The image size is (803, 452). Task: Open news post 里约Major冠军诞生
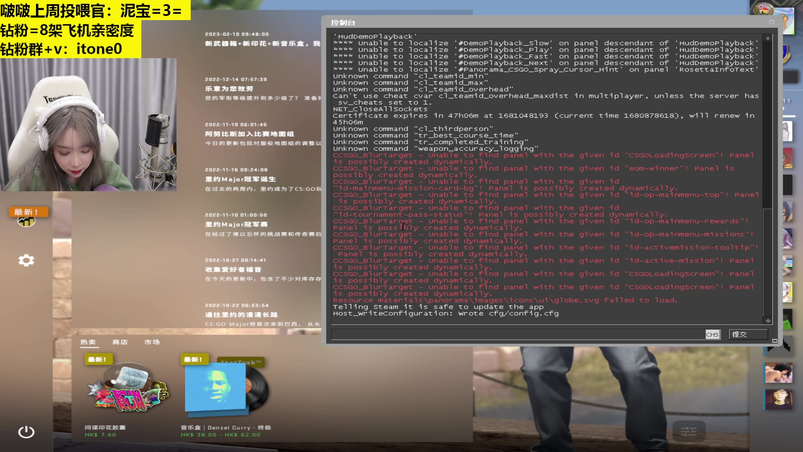240,179
